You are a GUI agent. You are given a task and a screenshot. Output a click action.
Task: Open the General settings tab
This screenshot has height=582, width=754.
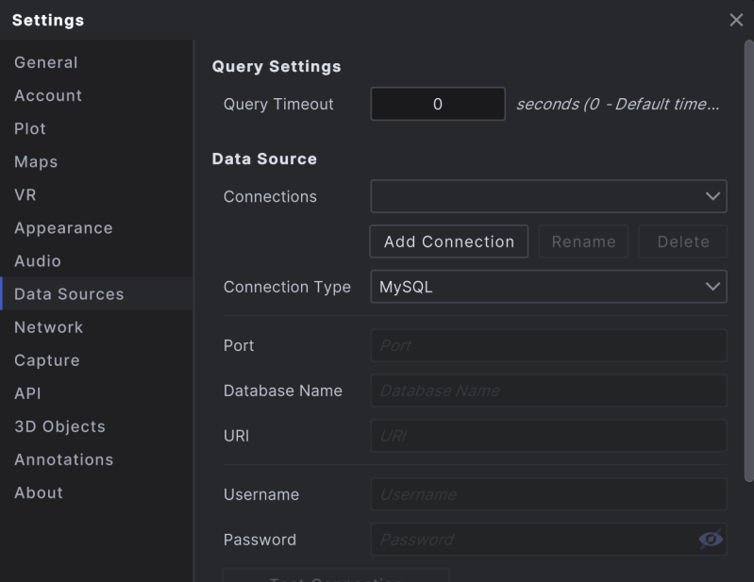(46, 62)
